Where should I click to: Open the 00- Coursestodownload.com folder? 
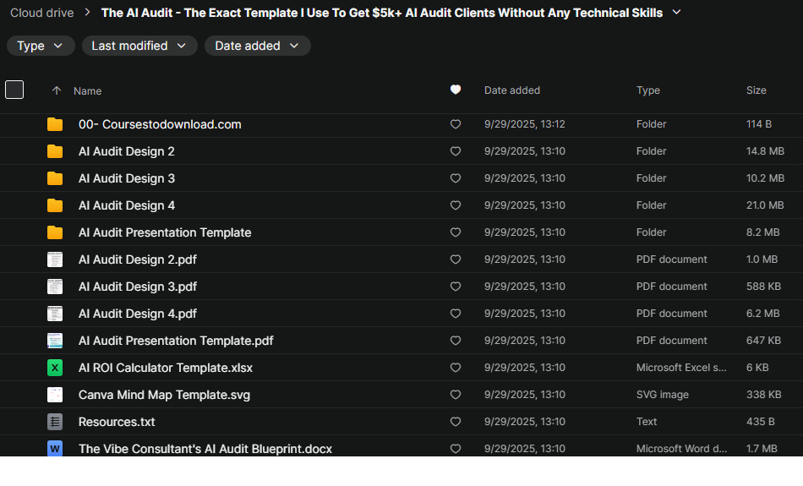tap(160, 124)
